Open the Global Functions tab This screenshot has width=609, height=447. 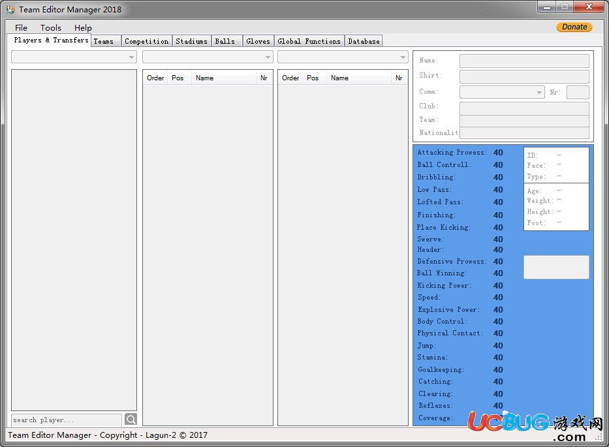(309, 41)
